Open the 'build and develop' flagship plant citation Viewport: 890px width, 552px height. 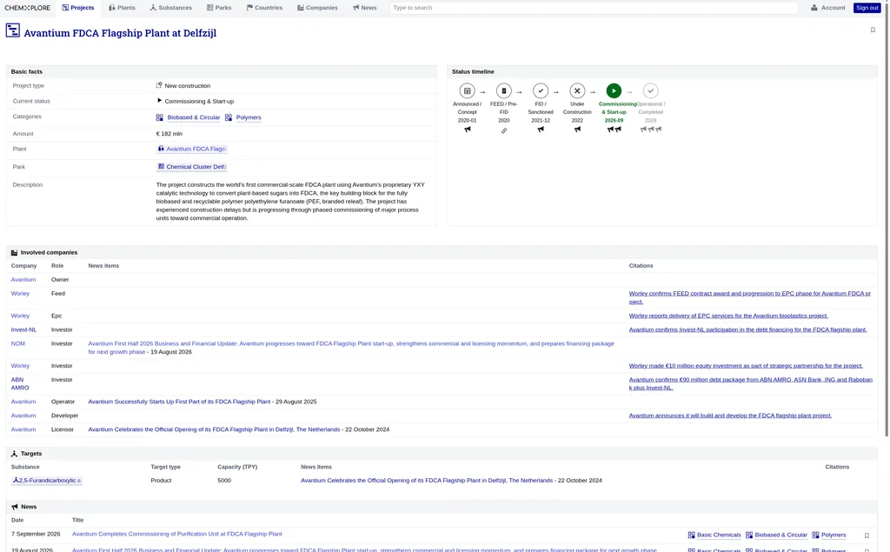pyautogui.click(x=730, y=416)
